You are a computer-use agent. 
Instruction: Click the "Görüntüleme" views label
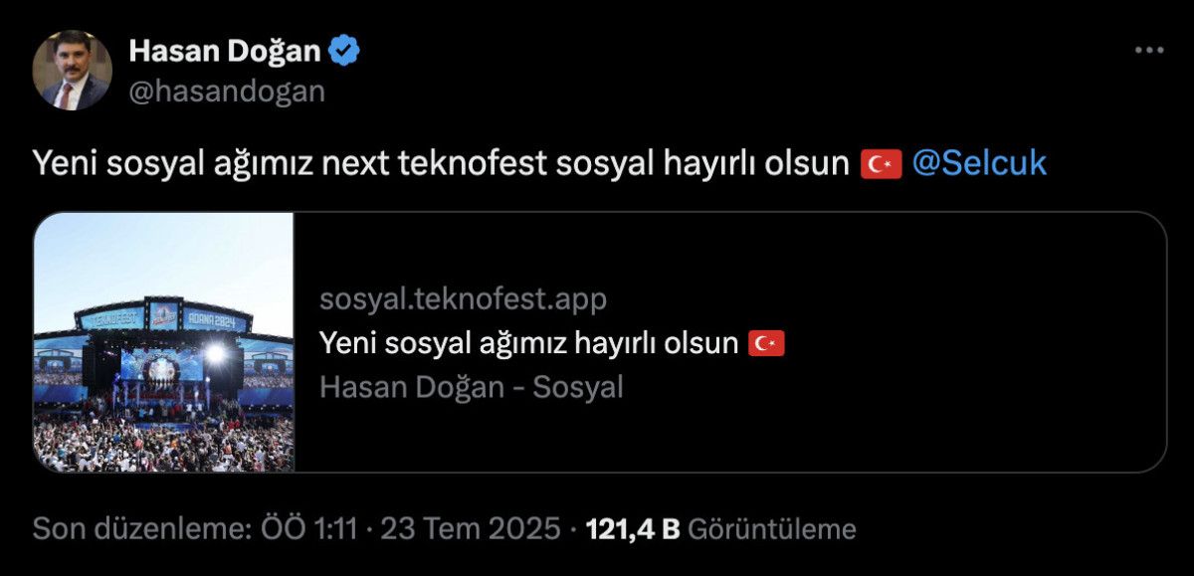772,528
